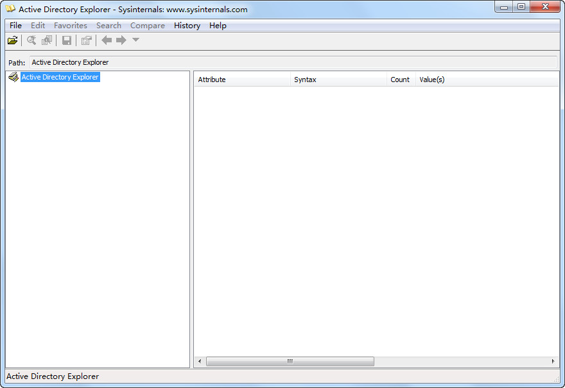Click the resize grip in status bar corner
The image size is (565, 388).
tap(556, 378)
